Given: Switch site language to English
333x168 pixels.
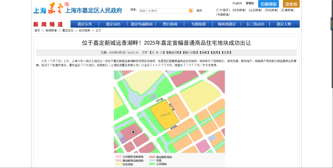Looking at the screenshot, I should [x=237, y=3].
